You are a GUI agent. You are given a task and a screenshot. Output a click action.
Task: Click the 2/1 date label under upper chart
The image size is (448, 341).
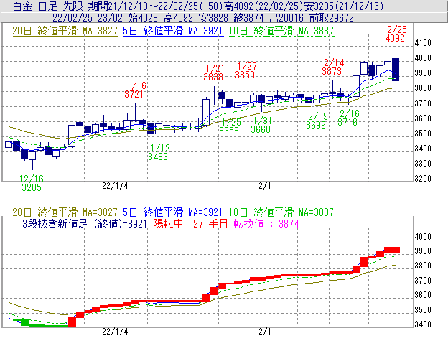coord(265,186)
